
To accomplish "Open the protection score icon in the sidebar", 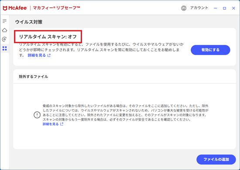I will [5, 39].
